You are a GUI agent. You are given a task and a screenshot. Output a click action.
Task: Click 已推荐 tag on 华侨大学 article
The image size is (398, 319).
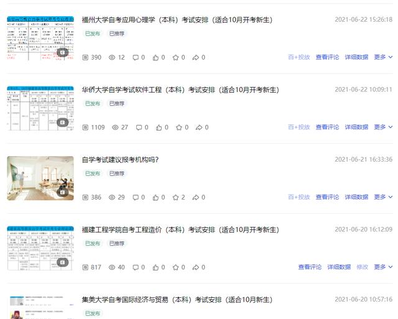pyautogui.click(x=117, y=104)
